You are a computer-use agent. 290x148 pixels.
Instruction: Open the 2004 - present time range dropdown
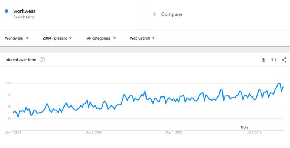(x=57, y=38)
